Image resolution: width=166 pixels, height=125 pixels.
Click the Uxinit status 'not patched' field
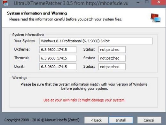coord(112,67)
